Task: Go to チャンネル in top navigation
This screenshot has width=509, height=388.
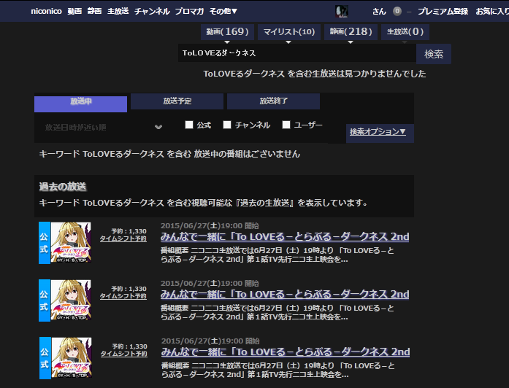Action: pyautogui.click(x=152, y=11)
